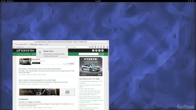Image resolution: width=196 pixels, height=110 pixels.
Task: Open the system status menu arrow
Action: (x=195, y=1)
